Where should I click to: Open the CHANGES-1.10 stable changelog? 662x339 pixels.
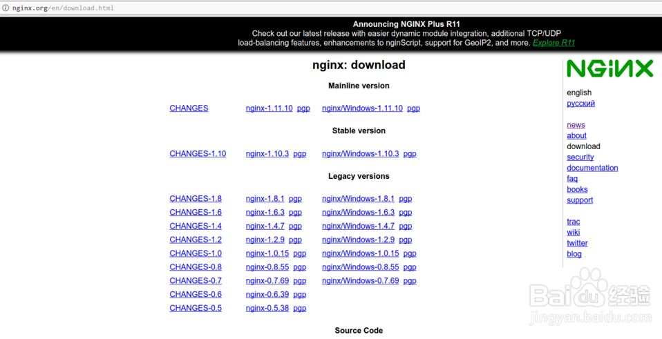click(198, 154)
